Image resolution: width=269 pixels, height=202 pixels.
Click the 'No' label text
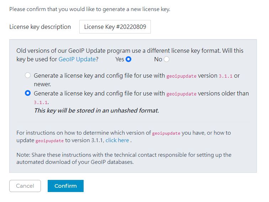point(158,59)
